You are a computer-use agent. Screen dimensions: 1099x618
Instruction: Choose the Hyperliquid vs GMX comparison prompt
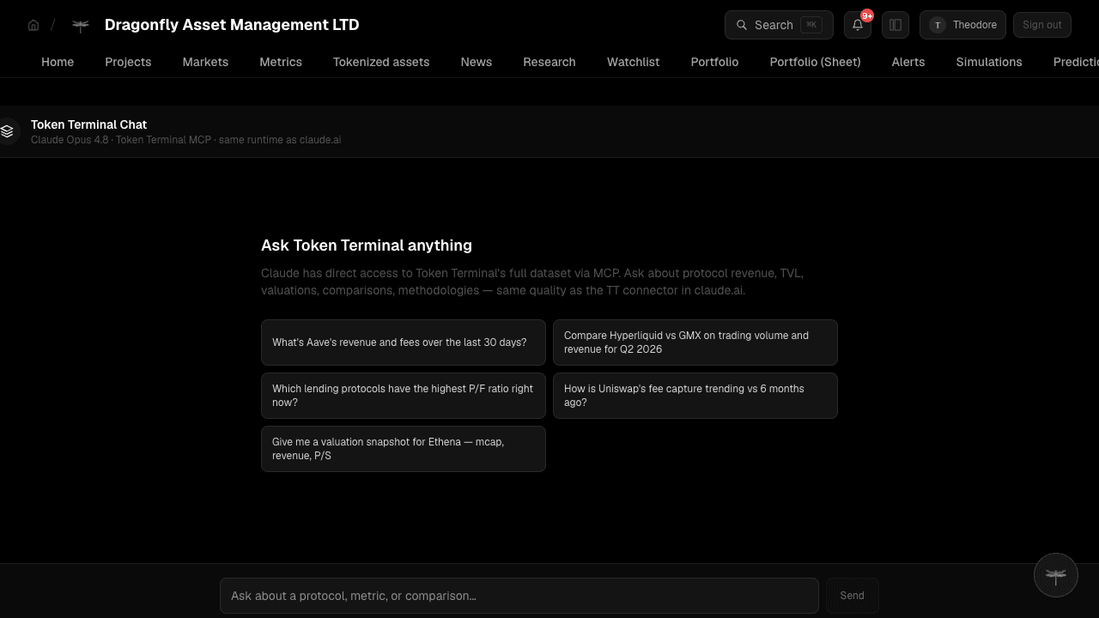695,342
